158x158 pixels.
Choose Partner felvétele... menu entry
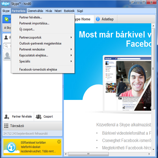coord(43,17)
